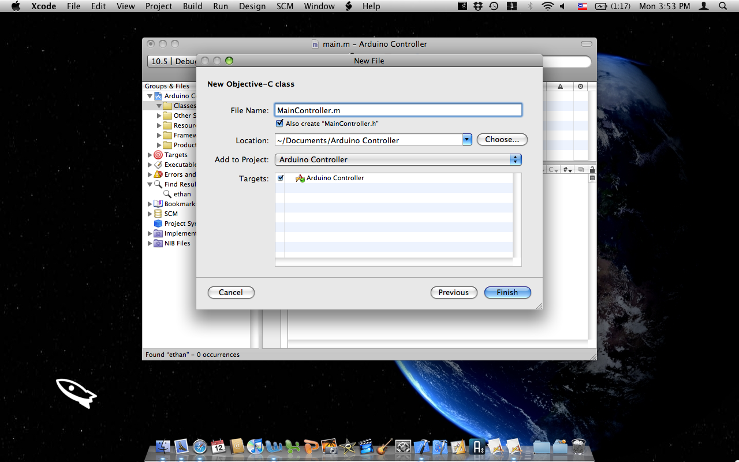The image size is (739, 462).
Task: Expand the Bookmarks group
Action: (x=150, y=204)
